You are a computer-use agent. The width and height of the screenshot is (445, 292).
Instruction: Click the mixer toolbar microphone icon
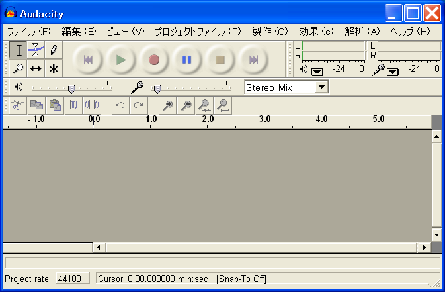pyautogui.click(x=138, y=87)
